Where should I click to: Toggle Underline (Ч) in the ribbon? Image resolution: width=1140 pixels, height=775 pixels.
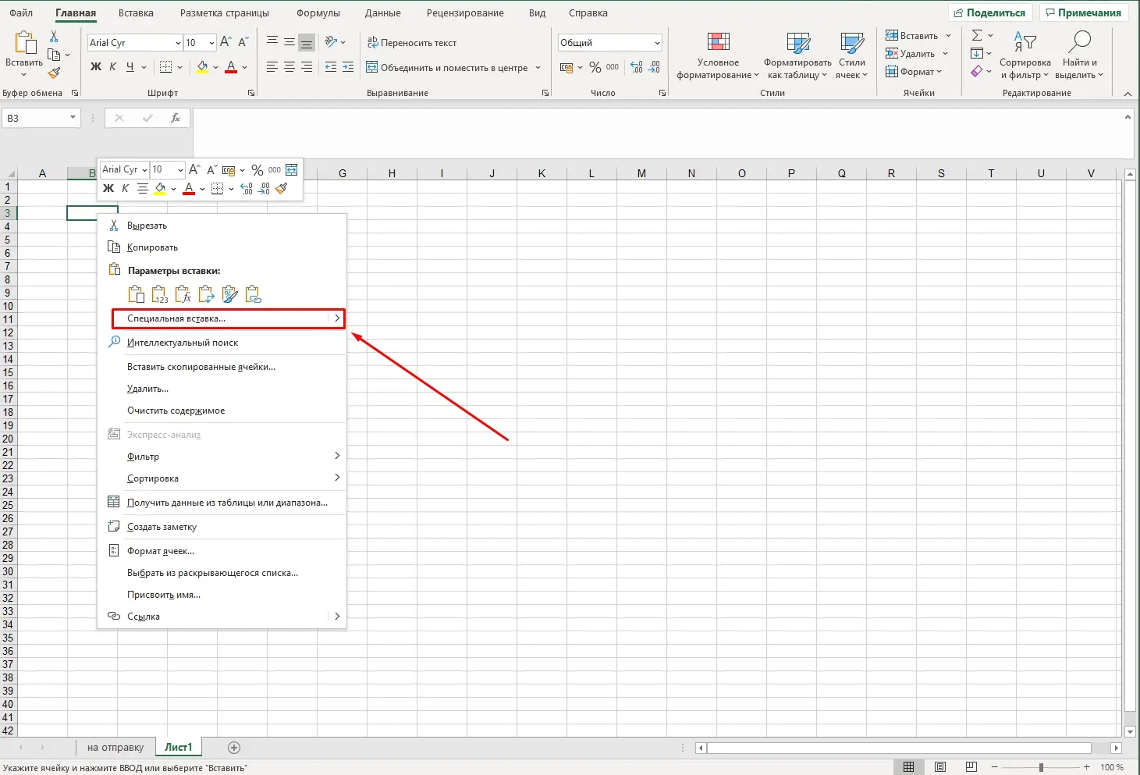130,67
